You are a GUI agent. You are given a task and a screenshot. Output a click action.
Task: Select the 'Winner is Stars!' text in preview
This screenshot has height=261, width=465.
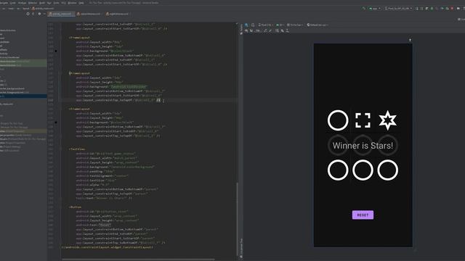tap(363, 146)
